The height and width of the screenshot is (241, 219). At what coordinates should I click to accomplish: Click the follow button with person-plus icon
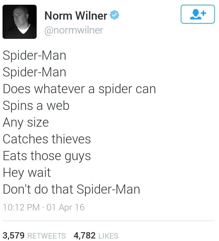(x=198, y=14)
